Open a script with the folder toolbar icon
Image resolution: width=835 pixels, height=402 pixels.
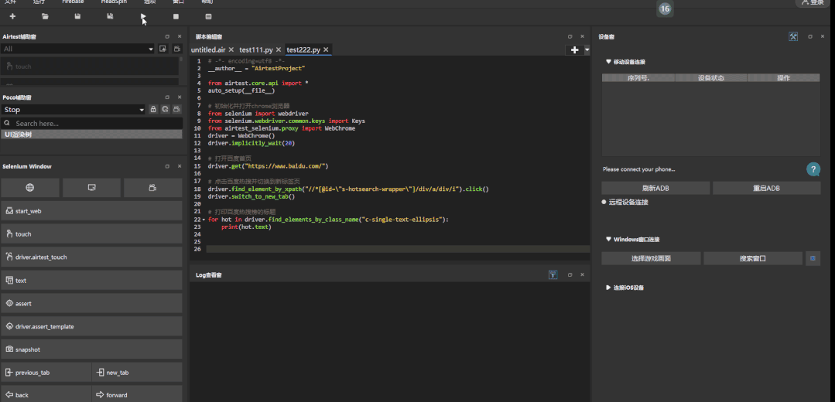[x=45, y=16]
